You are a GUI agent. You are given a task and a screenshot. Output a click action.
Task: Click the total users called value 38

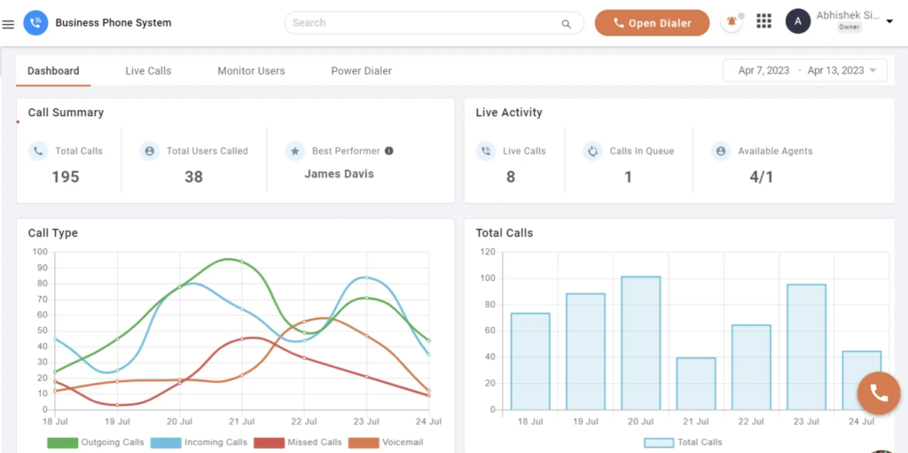[x=193, y=177]
